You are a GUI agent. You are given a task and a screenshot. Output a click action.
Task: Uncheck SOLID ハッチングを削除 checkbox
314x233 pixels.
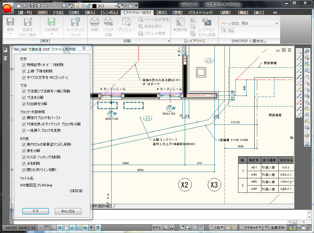24,157
